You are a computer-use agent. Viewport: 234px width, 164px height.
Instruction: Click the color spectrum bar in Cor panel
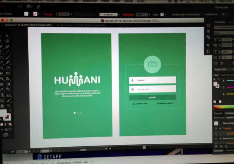point(224,107)
